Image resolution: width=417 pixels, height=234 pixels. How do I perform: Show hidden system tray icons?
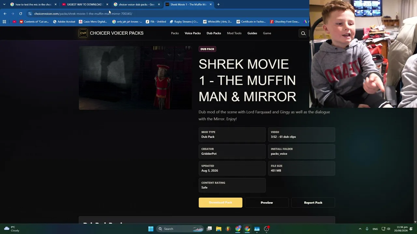pos(360,229)
